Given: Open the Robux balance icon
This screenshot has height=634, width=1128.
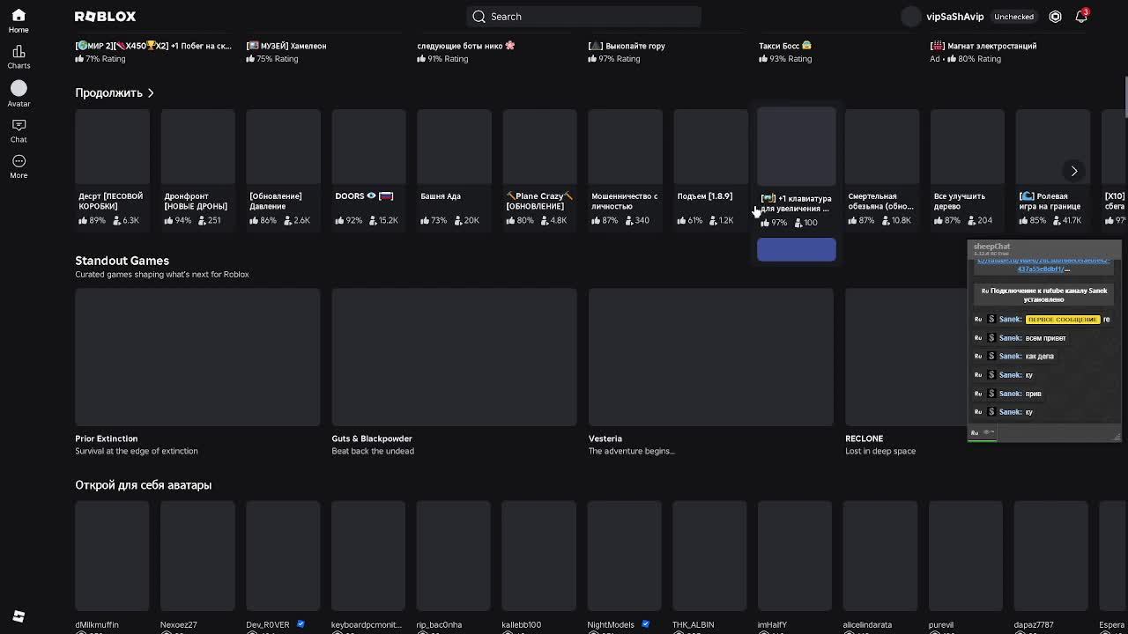Looking at the screenshot, I should pos(1055,17).
